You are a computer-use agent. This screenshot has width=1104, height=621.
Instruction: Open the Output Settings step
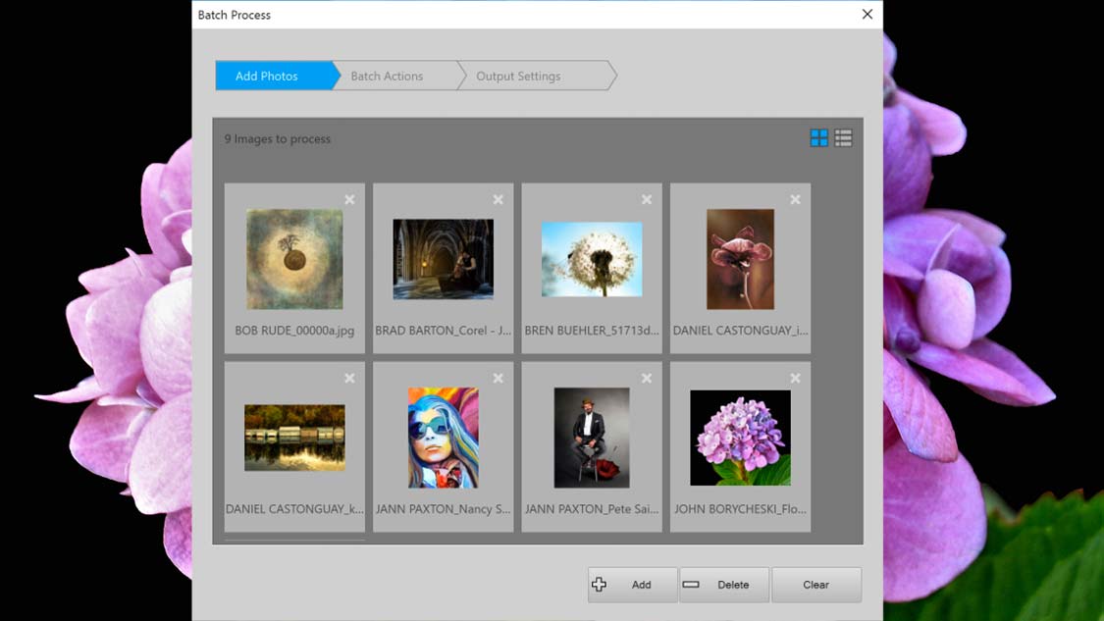coord(518,76)
